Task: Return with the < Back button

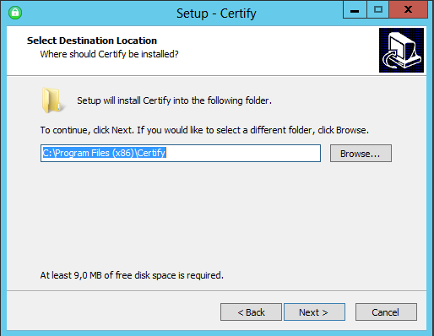Action: [x=251, y=312]
